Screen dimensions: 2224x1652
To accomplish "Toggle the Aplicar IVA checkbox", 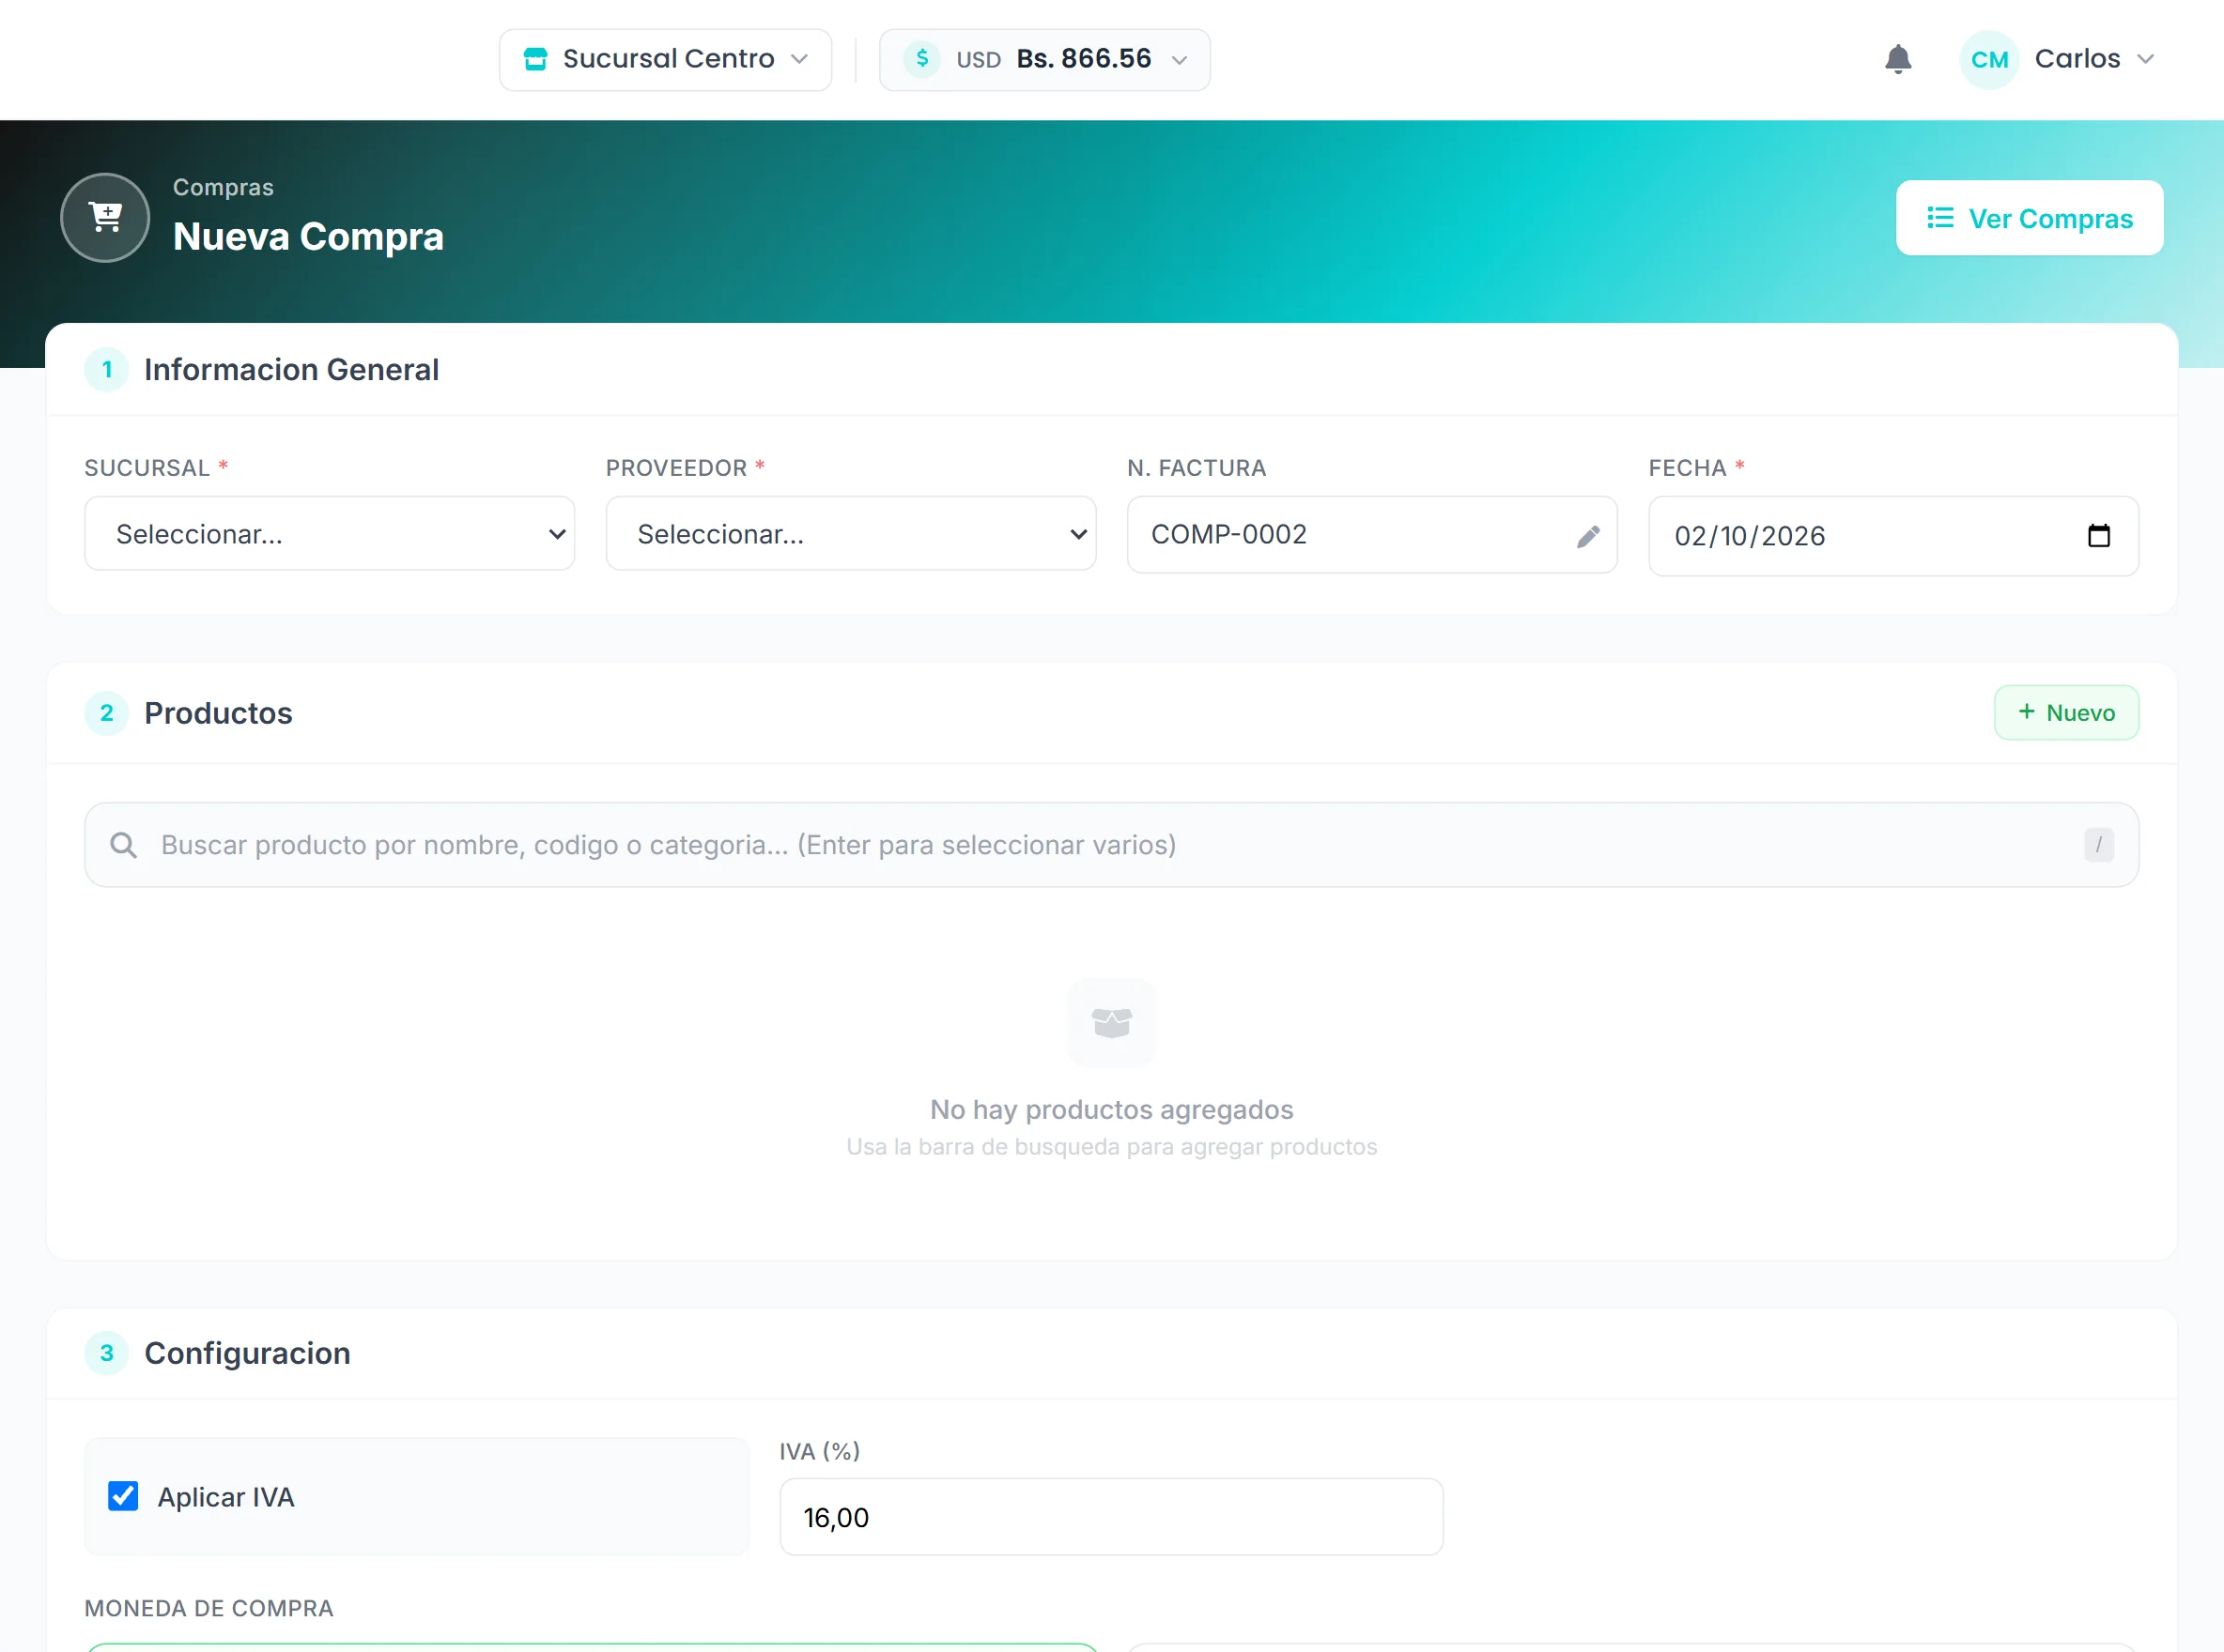I will (123, 1496).
